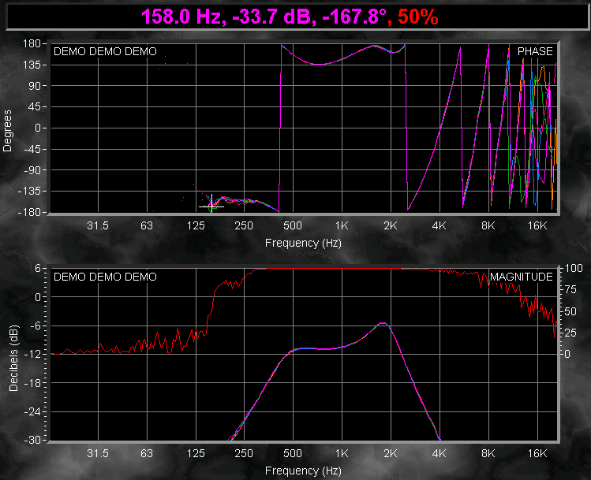This screenshot has height=480, width=591.
Task: Select the '-167.8°' phase readout value
Action: tap(354, 17)
